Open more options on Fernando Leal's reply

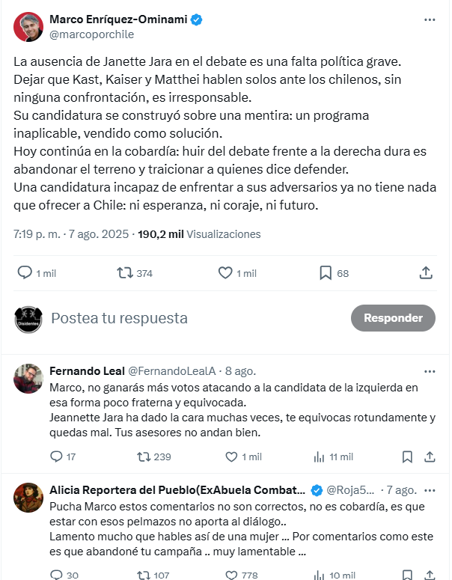[x=429, y=370]
